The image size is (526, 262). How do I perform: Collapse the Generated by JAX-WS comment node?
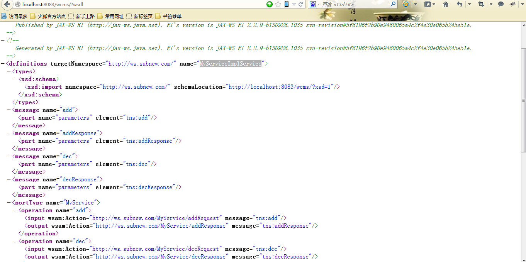tap(3, 41)
